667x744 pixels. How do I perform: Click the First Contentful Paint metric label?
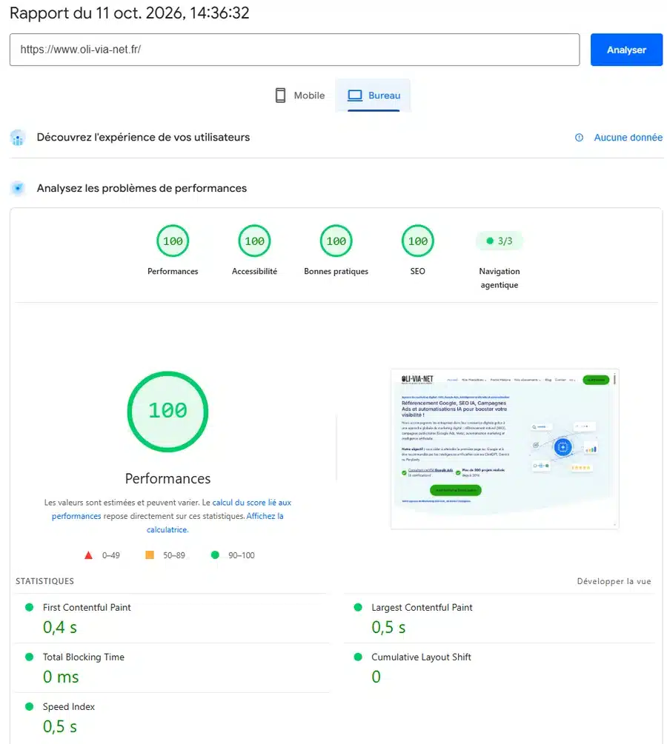(87, 607)
